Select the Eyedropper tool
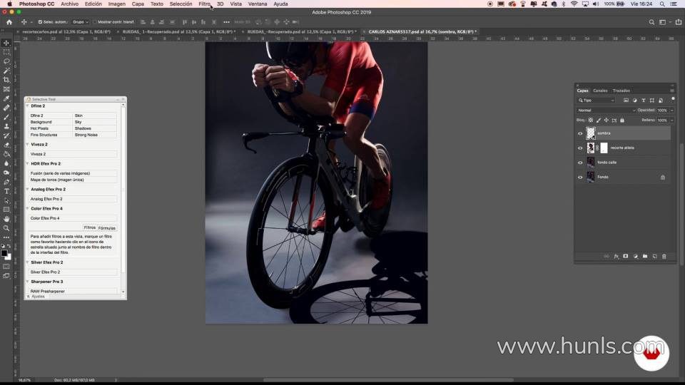Image resolution: width=685 pixels, height=385 pixels. [x=6, y=98]
